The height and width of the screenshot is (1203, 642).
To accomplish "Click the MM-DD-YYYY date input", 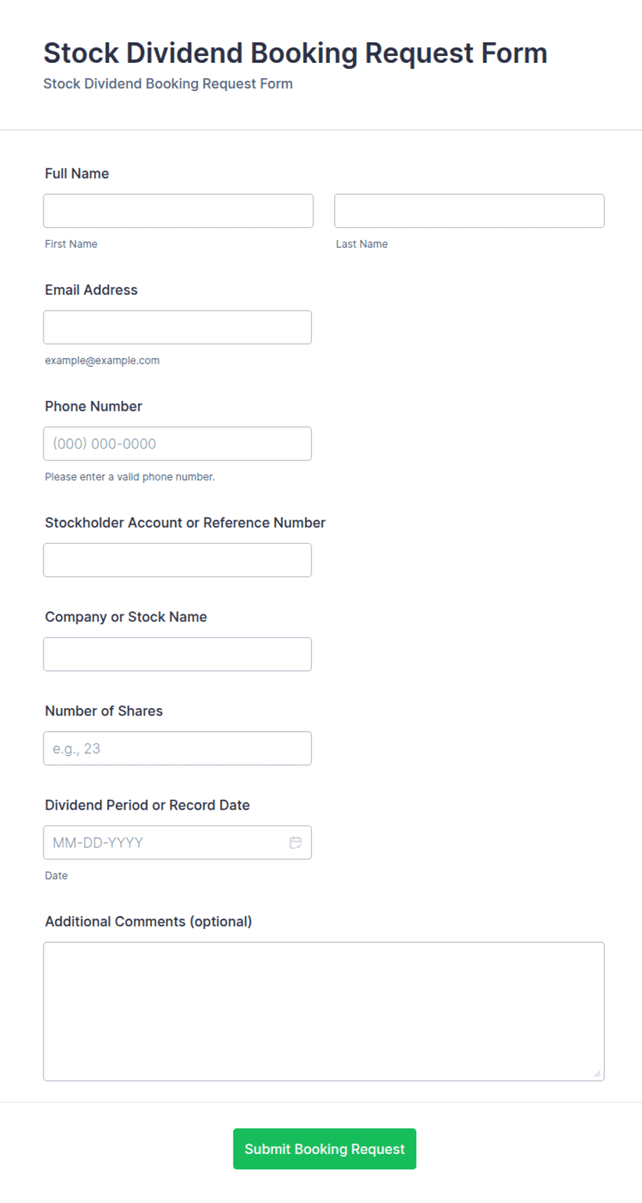I will click(166, 842).
